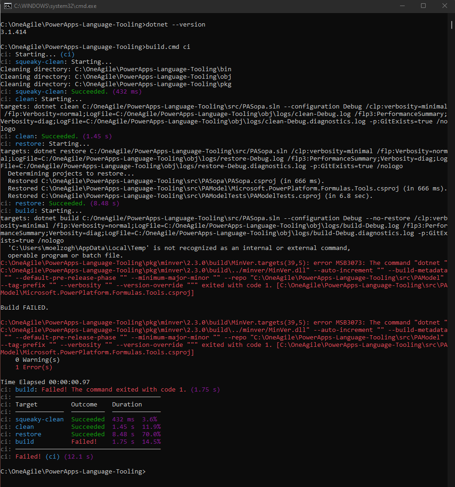The width and height of the screenshot is (455, 487).
Task: Click 'squeaky-clean: Succeeded. (432 ms)' line
Action: click(71, 92)
